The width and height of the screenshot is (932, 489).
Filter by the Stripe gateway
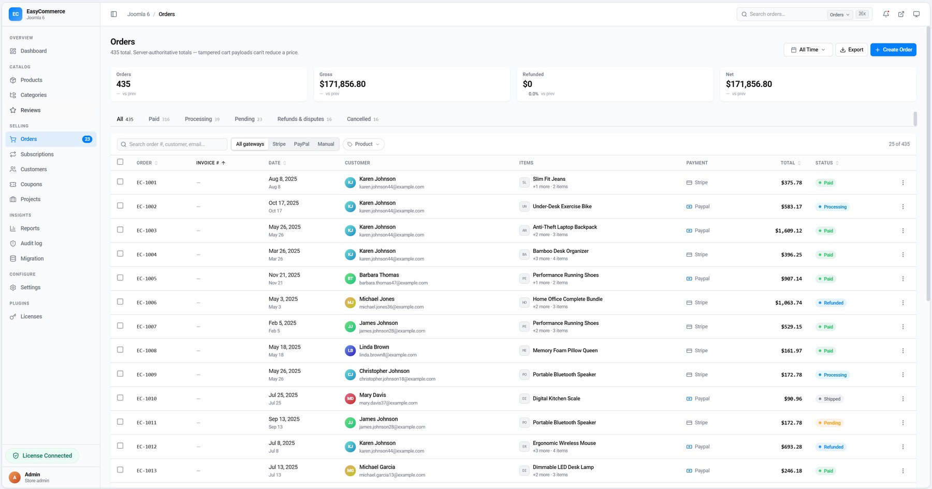[x=279, y=144]
